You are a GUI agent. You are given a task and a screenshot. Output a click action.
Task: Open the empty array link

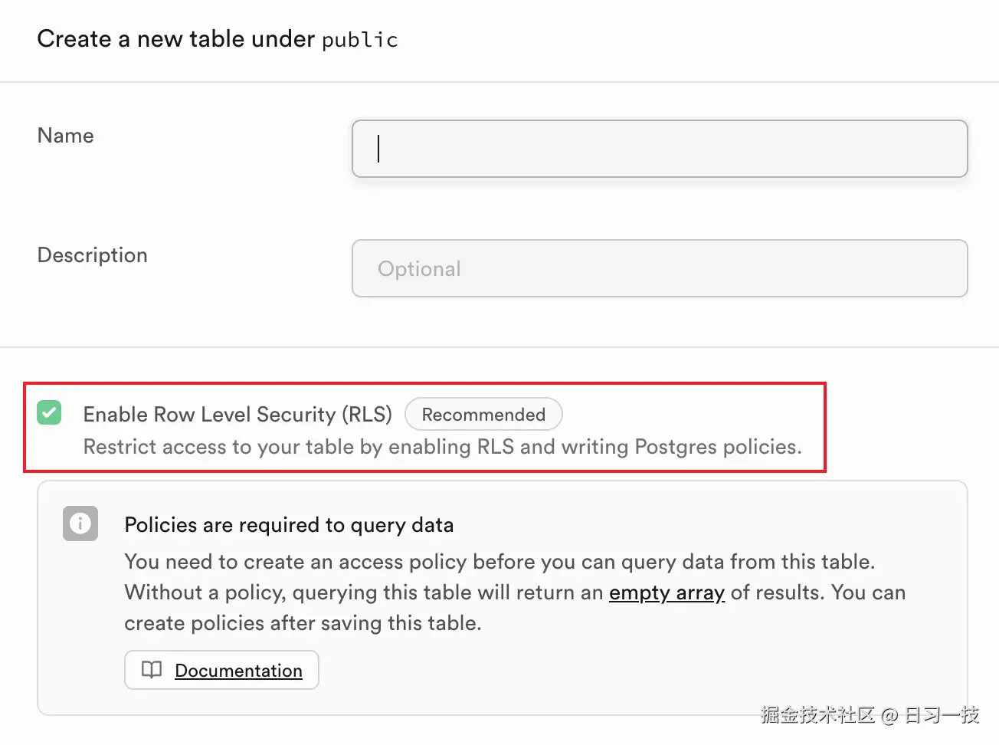click(x=667, y=592)
